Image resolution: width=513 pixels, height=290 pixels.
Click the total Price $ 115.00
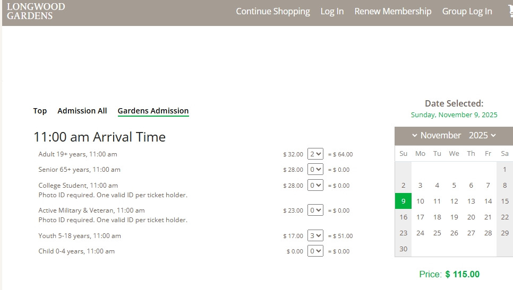[449, 274]
